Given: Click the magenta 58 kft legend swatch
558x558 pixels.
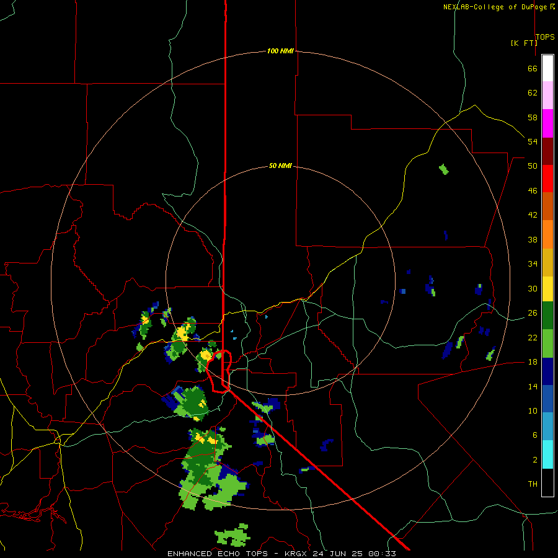Looking at the screenshot, I should [547, 123].
